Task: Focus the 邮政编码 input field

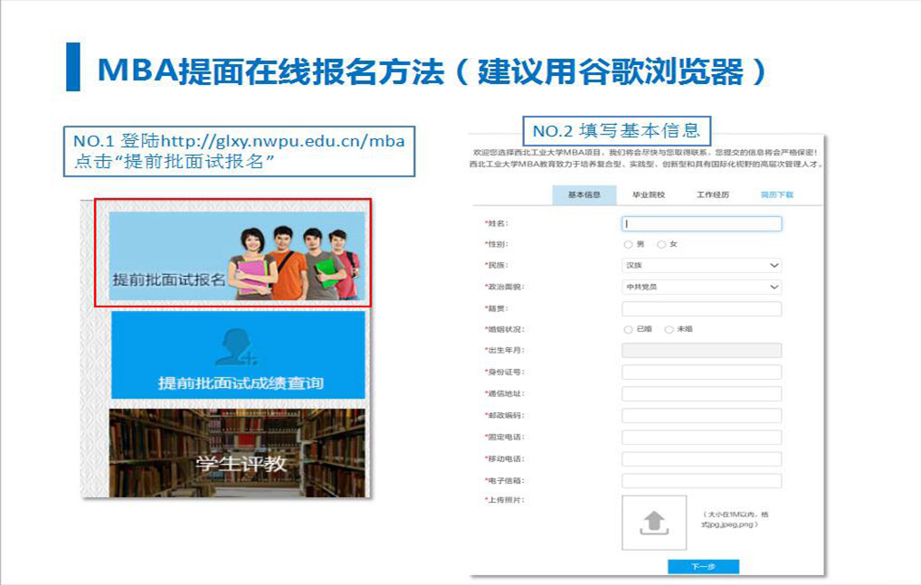Action: (x=701, y=415)
